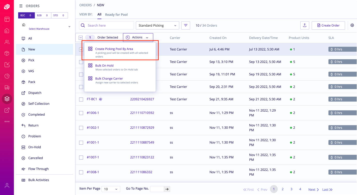Image resolution: width=357 pixels, height=195 pixels.
Task: Open the Dispatch section in sidebar
Action: (x=44, y=93)
